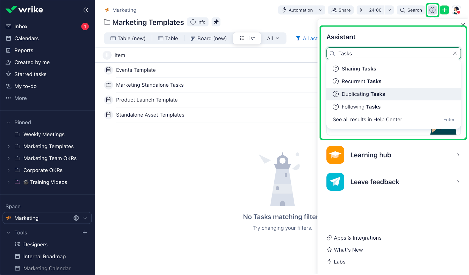This screenshot has height=275, width=469.
Task: Add a new Item with plus
Action: 107,55
